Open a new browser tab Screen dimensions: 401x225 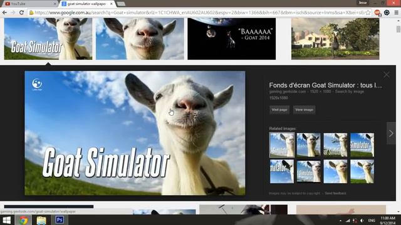[121, 4]
